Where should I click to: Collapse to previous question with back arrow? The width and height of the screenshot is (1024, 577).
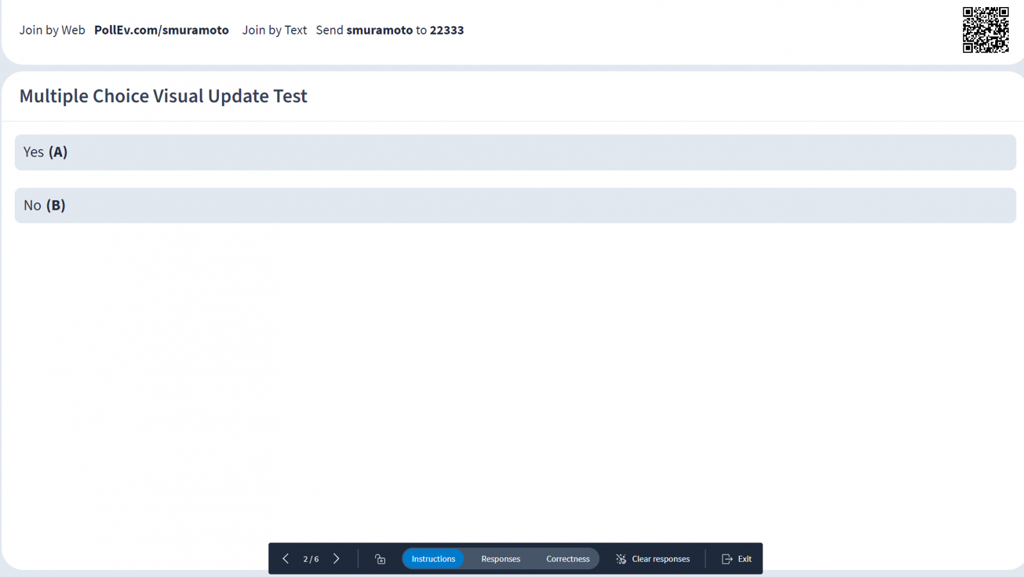[285, 558]
